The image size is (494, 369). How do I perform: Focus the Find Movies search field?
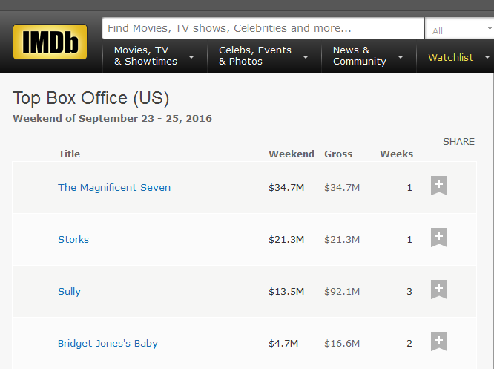click(x=263, y=28)
